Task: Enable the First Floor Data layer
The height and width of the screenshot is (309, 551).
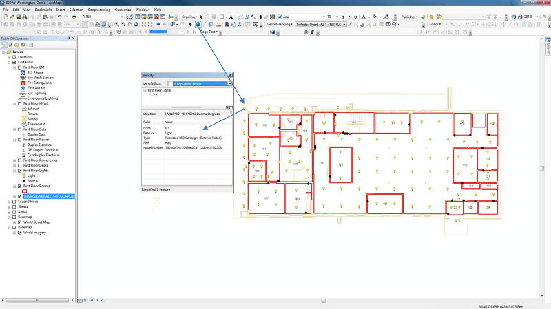Action: pyautogui.click(x=20, y=129)
